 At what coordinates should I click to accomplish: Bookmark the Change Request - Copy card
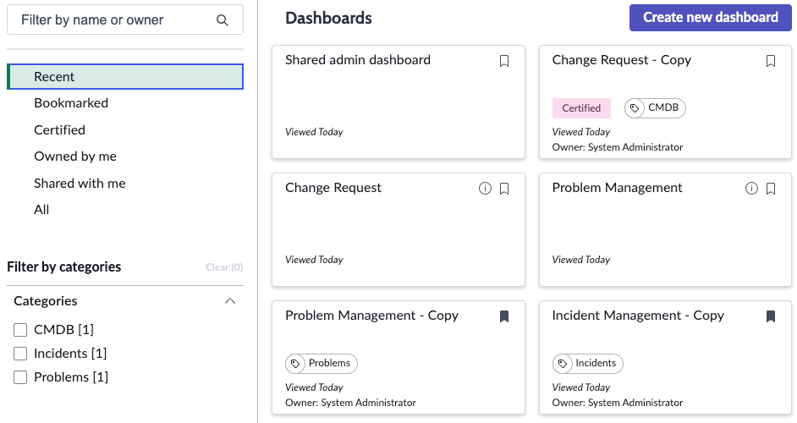771,61
